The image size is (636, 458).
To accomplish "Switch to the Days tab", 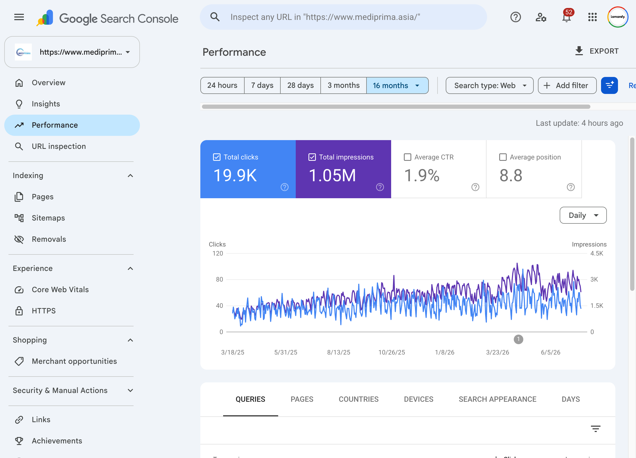I will point(571,399).
